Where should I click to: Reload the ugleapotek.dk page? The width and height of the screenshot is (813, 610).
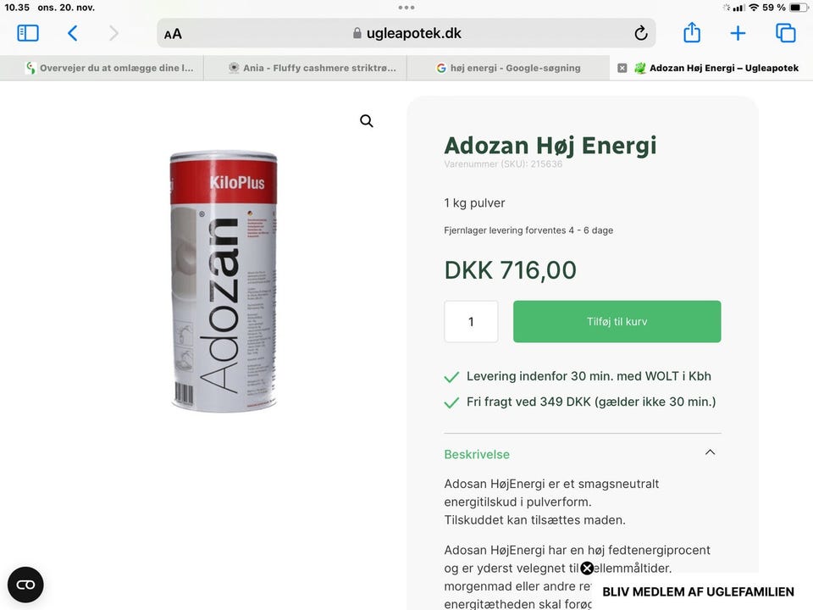pyautogui.click(x=641, y=33)
